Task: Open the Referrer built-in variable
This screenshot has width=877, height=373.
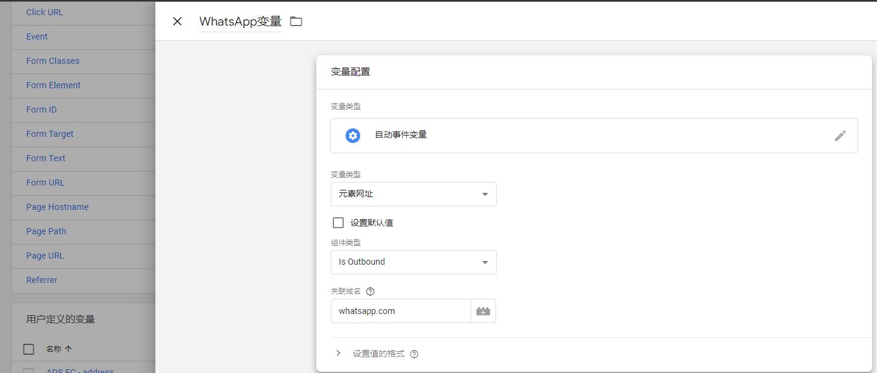Action: pos(41,280)
